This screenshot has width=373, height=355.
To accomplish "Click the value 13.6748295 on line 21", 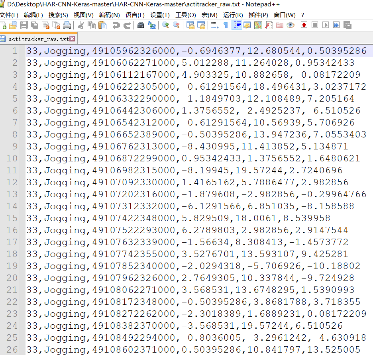I will [x=268, y=290].
